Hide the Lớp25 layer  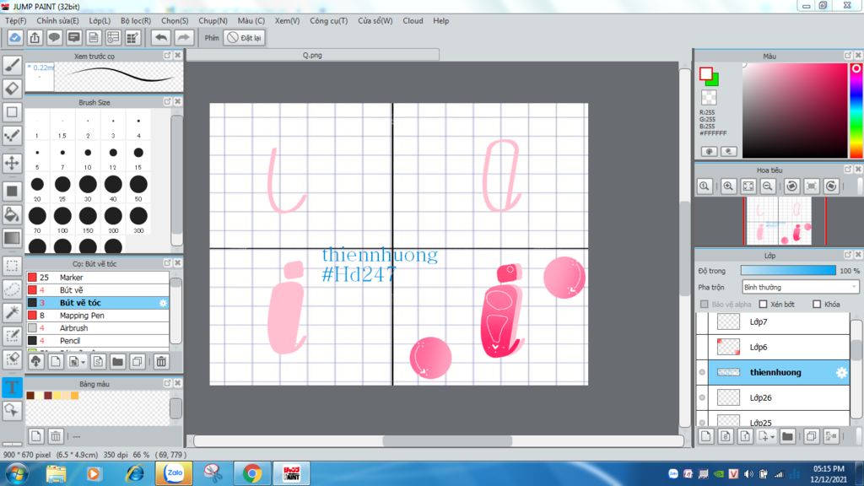pyautogui.click(x=702, y=423)
